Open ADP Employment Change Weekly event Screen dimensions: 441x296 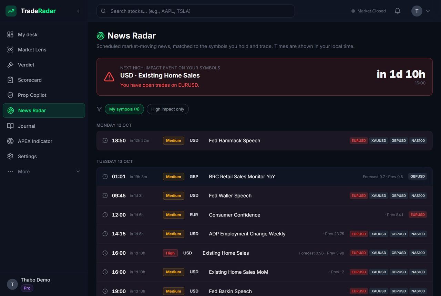pos(265,234)
